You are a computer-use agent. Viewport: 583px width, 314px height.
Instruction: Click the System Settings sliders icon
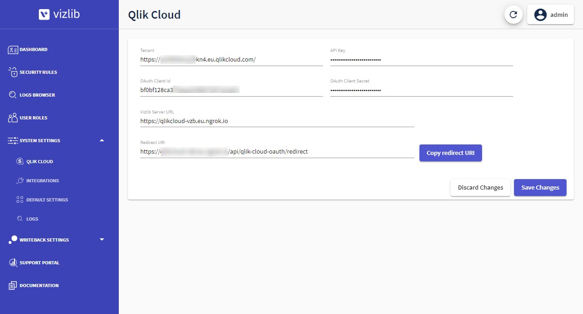point(13,140)
